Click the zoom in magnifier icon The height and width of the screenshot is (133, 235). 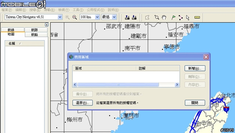[68, 17]
